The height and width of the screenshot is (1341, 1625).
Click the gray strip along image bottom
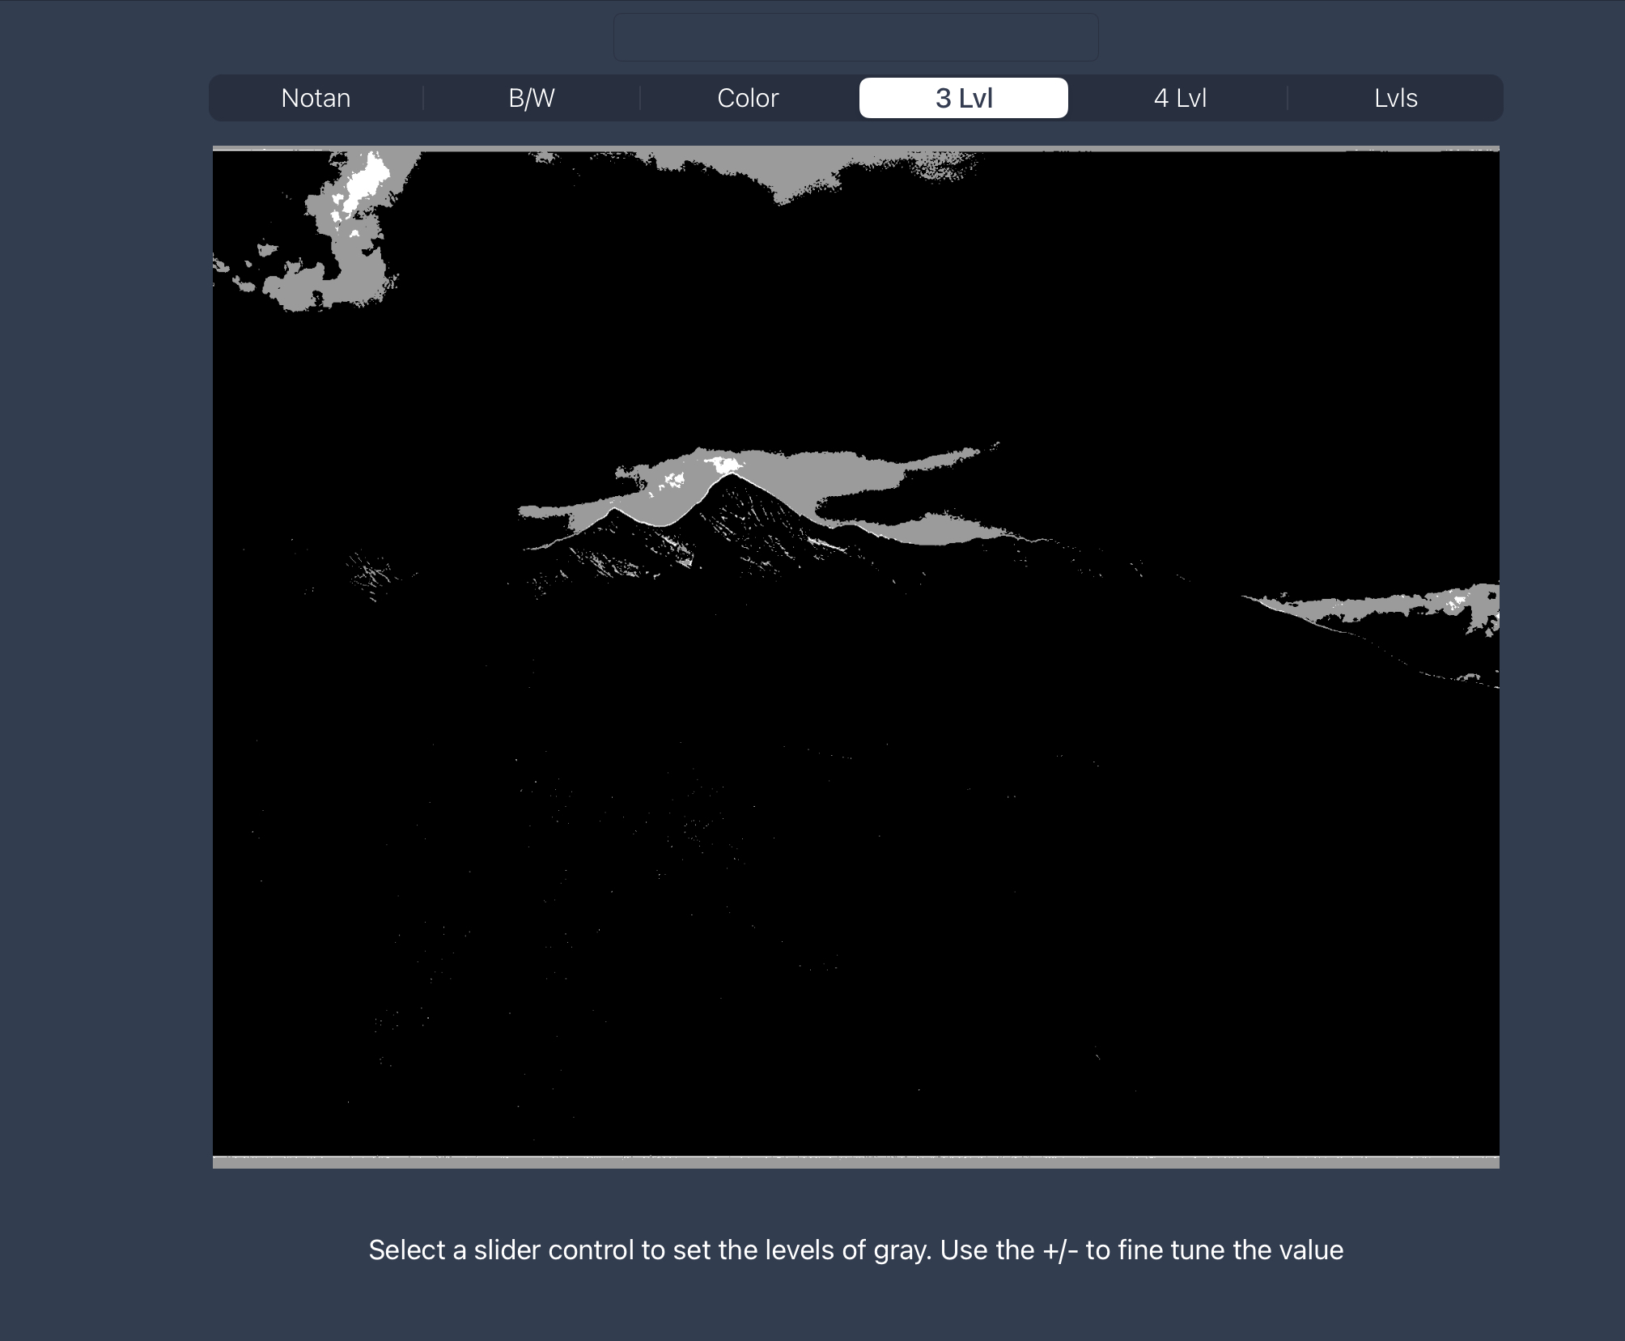click(855, 1162)
